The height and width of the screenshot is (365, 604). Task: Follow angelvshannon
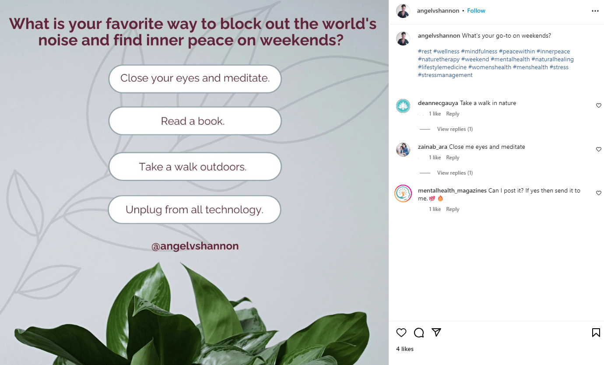point(476,11)
